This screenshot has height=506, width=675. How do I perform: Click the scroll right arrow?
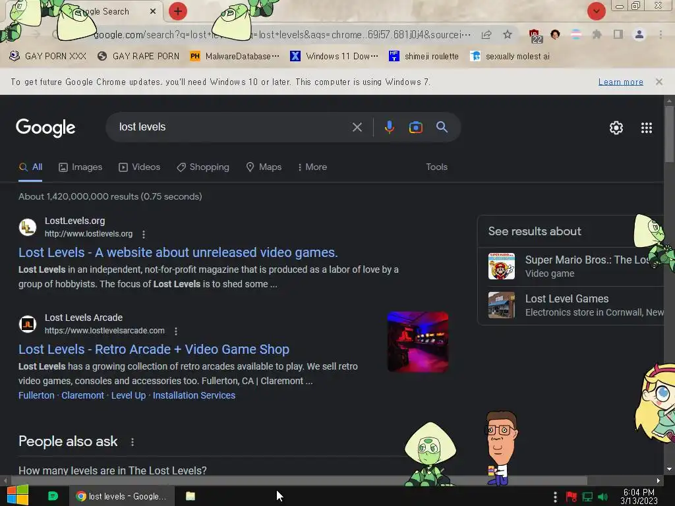tap(659, 480)
